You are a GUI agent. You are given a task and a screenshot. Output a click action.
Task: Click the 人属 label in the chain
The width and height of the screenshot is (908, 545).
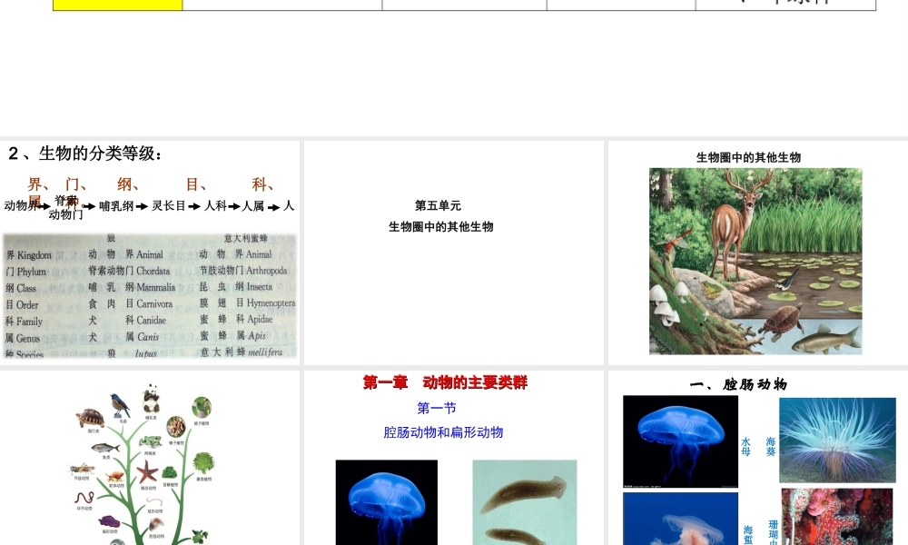[253, 206]
